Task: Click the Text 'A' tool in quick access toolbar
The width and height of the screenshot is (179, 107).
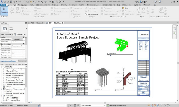Action: (42, 2)
